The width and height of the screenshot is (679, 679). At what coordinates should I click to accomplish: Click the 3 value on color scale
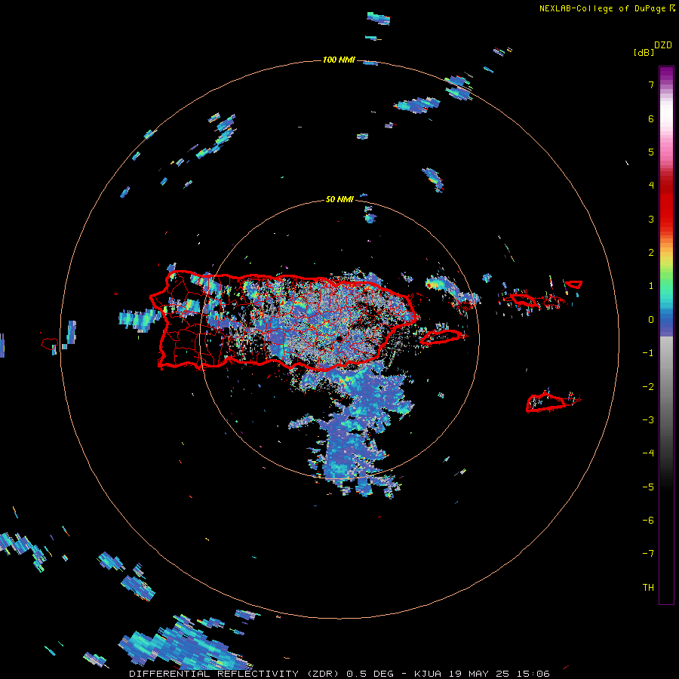[x=651, y=219]
